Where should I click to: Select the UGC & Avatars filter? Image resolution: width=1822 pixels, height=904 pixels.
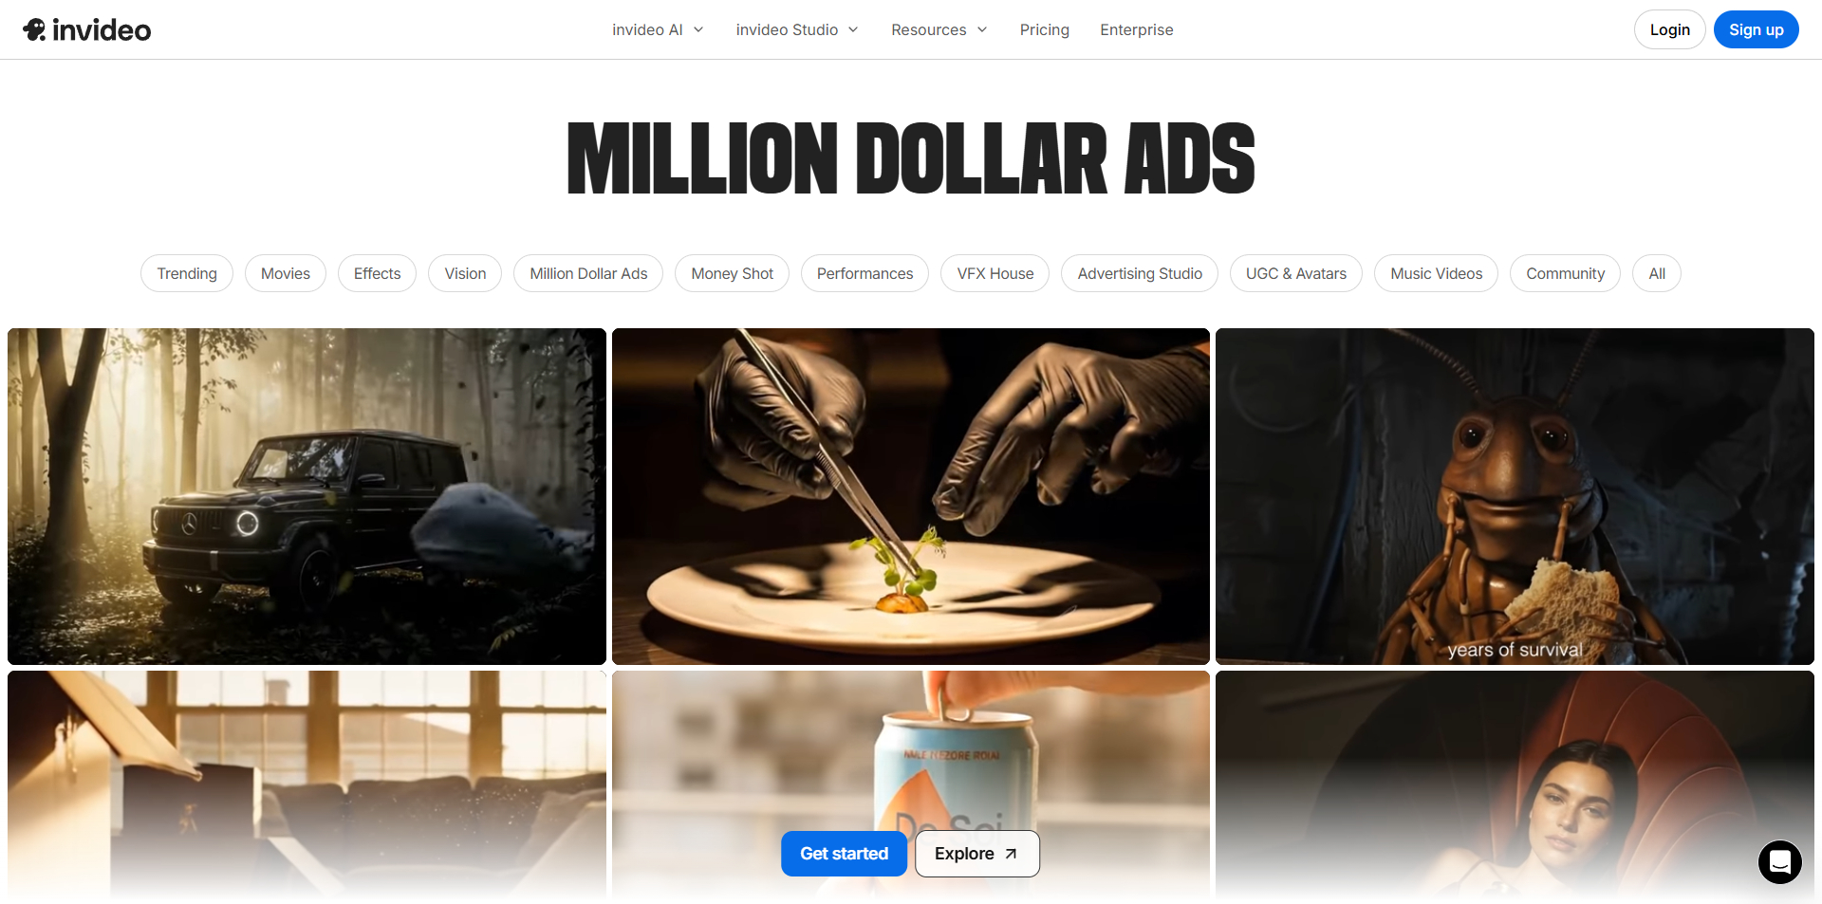[1295, 273]
